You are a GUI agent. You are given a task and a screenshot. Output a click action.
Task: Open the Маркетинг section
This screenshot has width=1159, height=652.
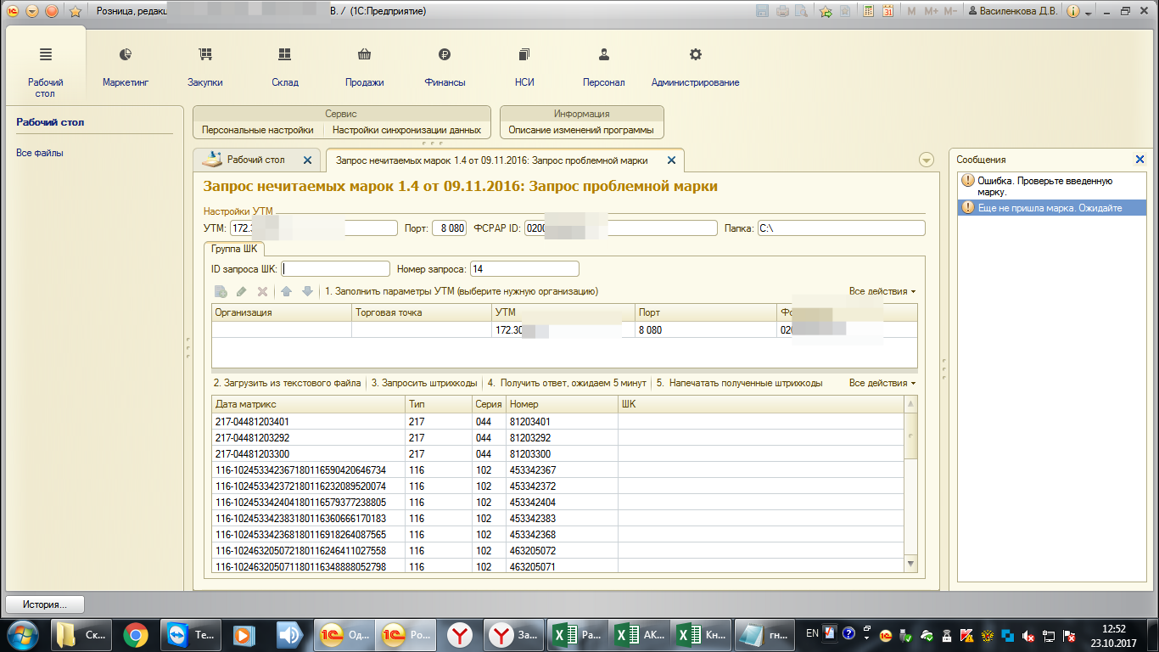click(x=126, y=68)
